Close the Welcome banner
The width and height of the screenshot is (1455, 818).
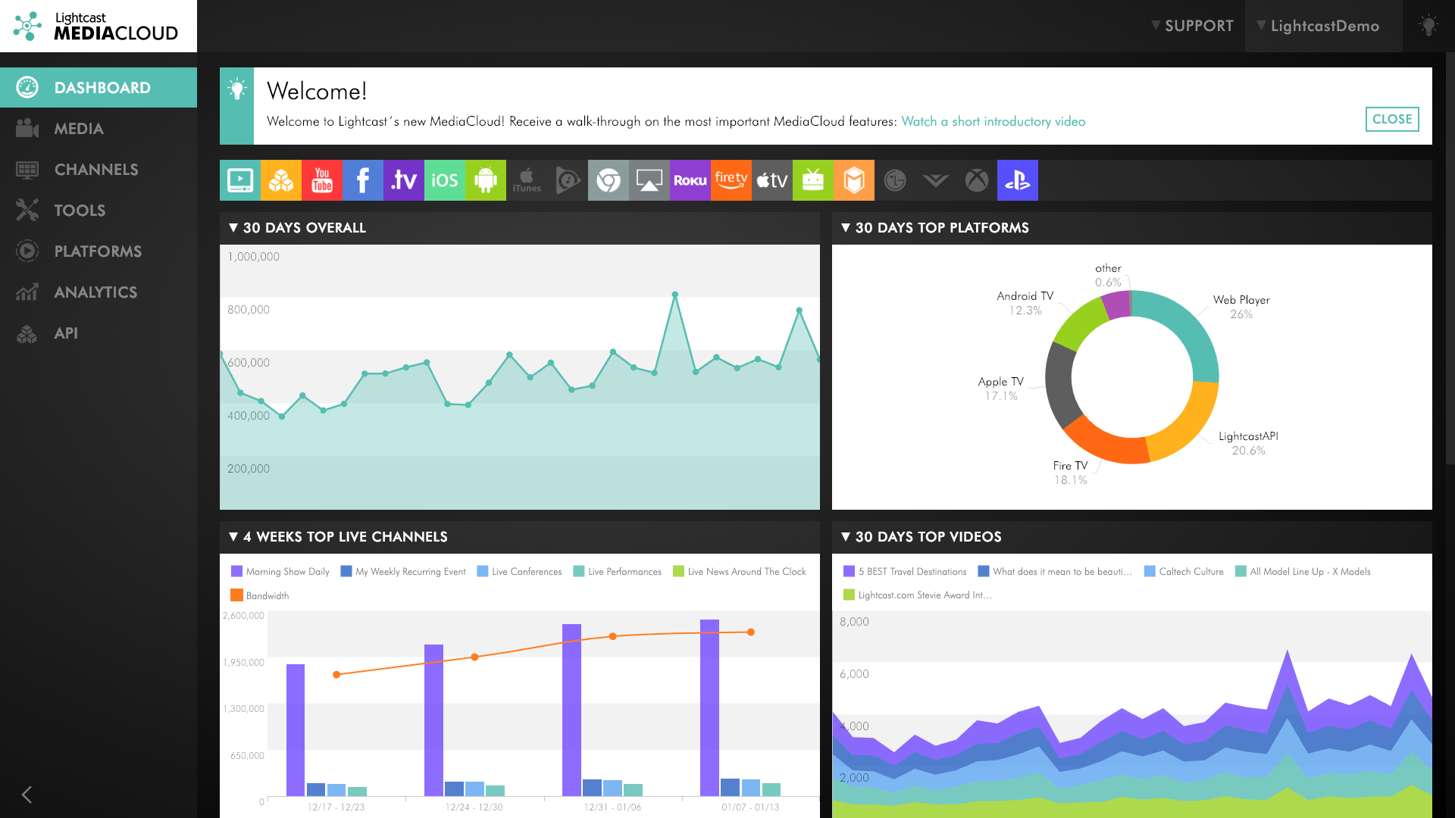1391,119
